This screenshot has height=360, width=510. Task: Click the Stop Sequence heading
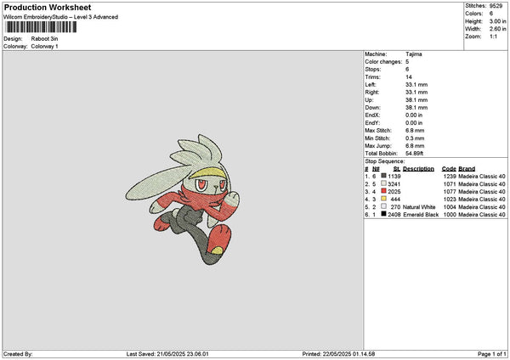(385, 161)
